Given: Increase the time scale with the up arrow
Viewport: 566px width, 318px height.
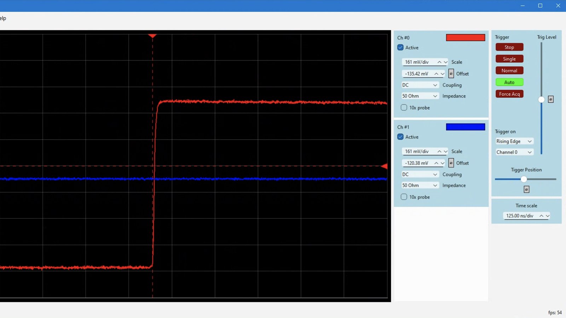Looking at the screenshot, I should tap(541, 216).
